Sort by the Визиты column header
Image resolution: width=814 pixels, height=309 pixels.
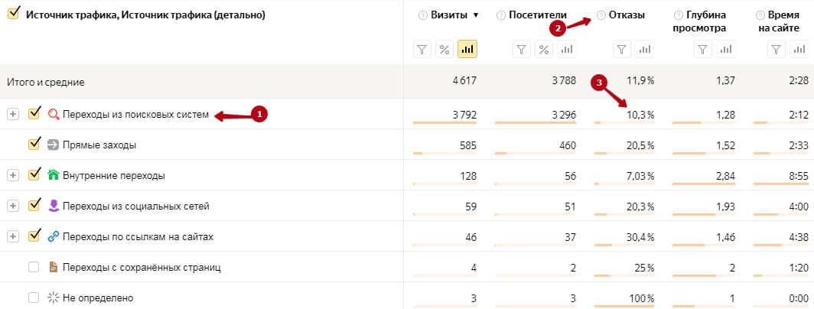(449, 15)
